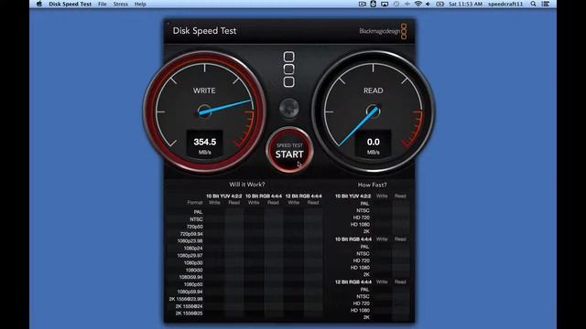This screenshot has width=586, height=329.
Task: Click the Will it Work? heading
Action: tap(247, 185)
